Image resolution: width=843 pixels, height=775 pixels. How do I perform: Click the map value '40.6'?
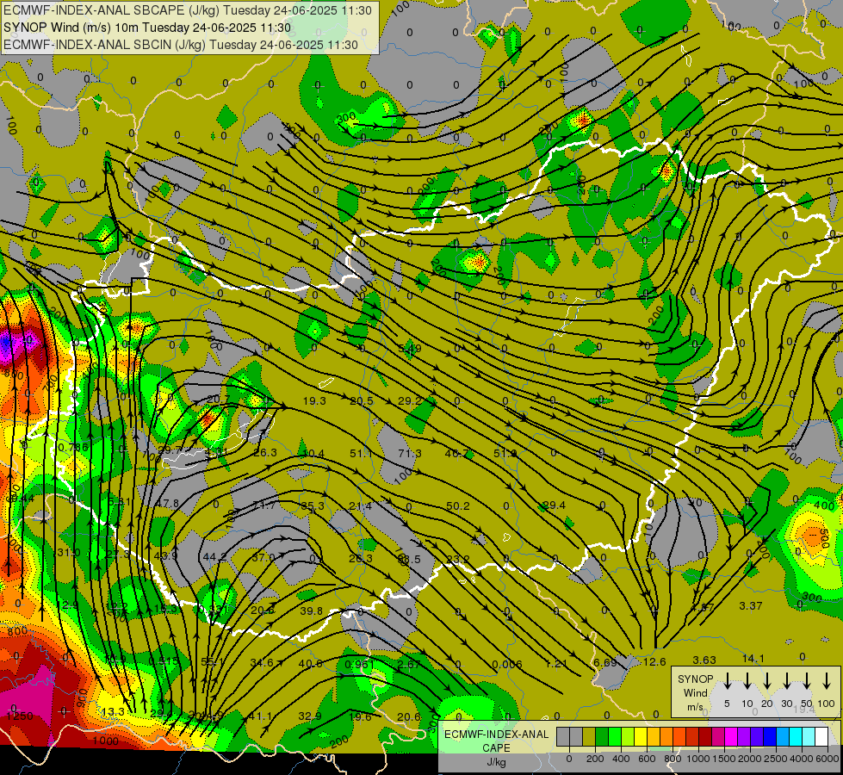310,664
